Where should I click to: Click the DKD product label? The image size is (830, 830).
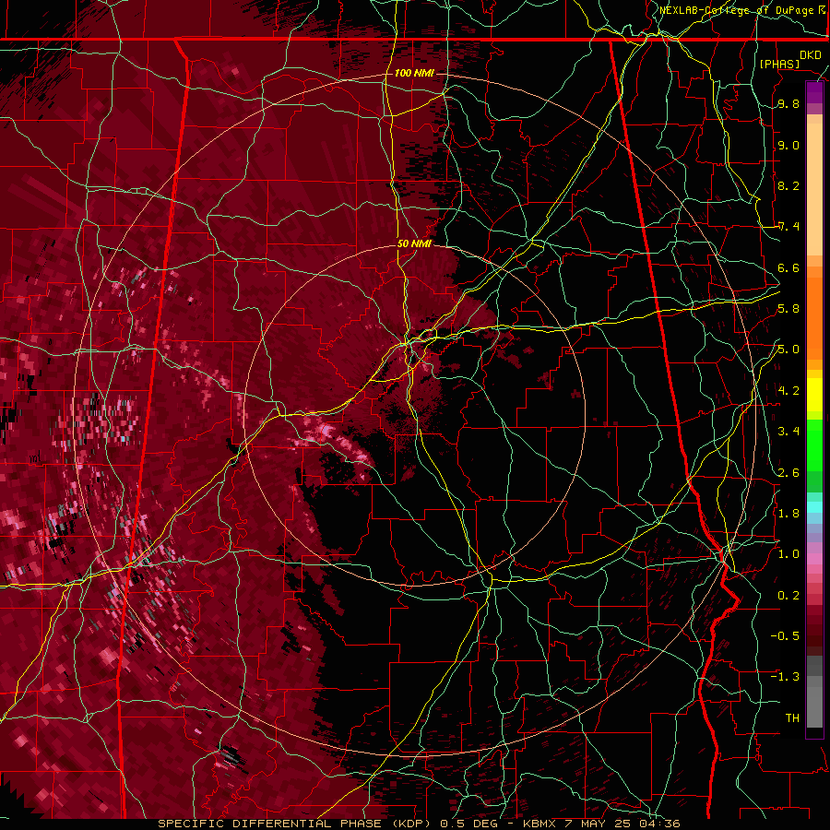(x=811, y=55)
